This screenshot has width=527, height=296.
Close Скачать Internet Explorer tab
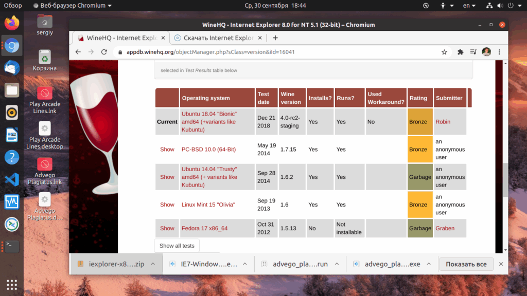point(260,38)
